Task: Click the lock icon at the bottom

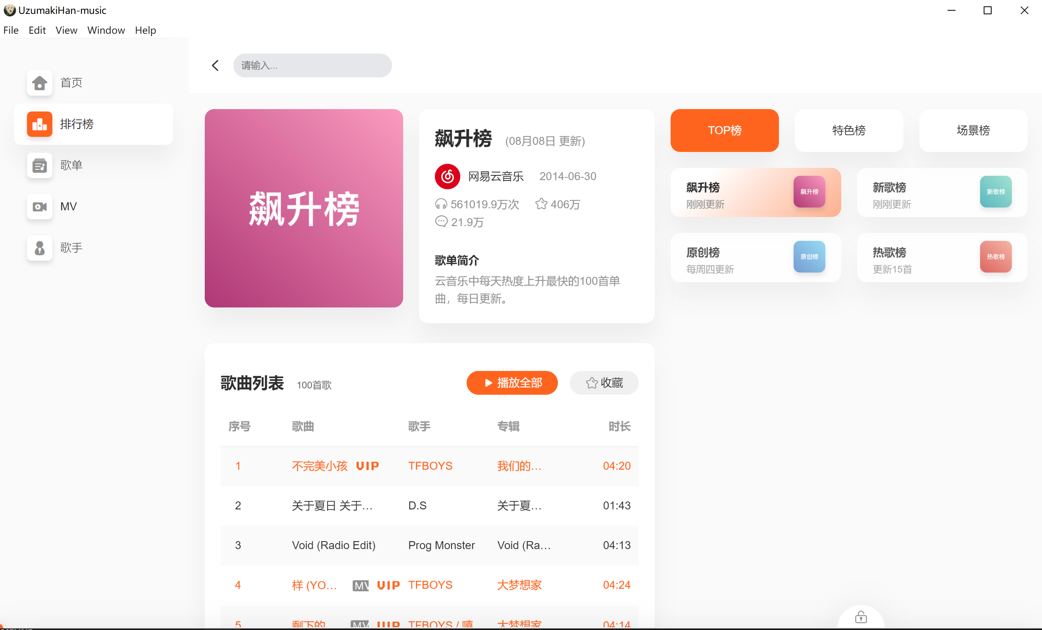Action: click(861, 617)
